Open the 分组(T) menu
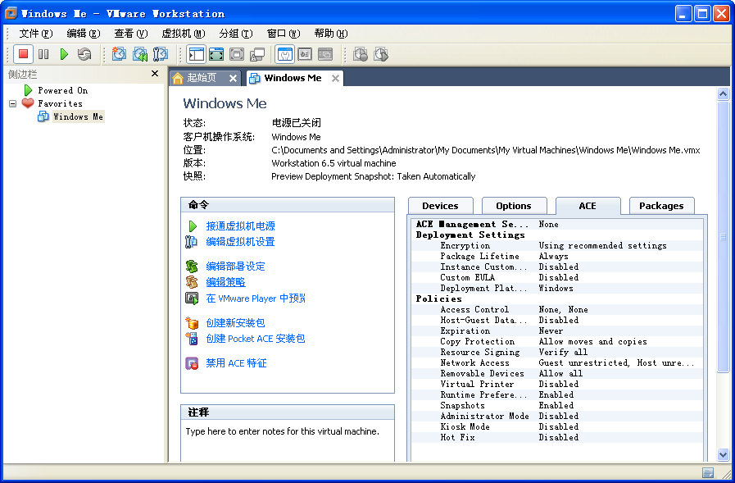This screenshot has height=483, width=735. (x=236, y=34)
